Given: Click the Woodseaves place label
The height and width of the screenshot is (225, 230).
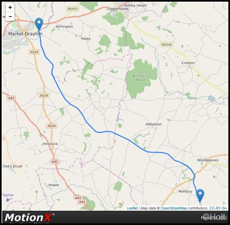Looking at the screenshot, I should pos(207,160).
